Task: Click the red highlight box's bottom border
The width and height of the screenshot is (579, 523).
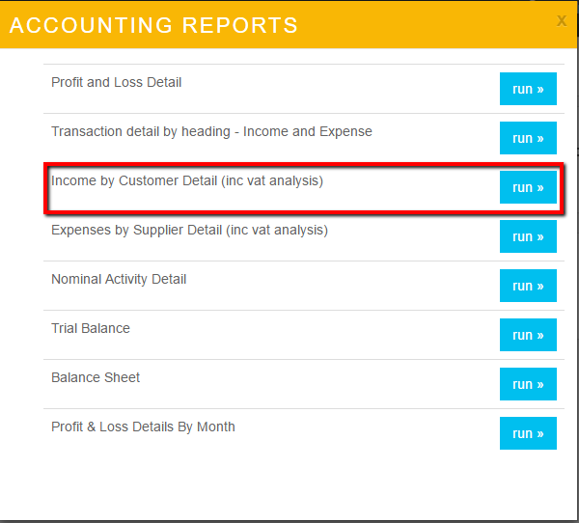Action: click(x=289, y=210)
